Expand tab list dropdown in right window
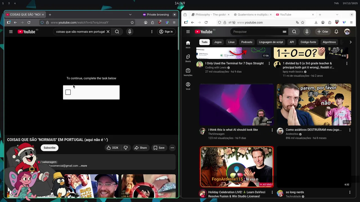The width and height of the screenshot is (360, 202). tap(337, 15)
